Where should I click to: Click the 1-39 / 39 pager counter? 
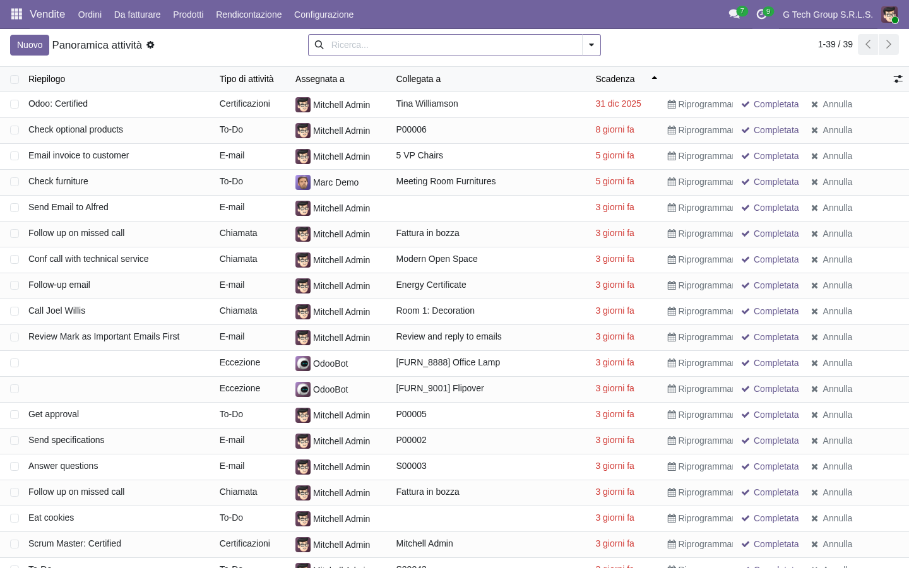pos(835,44)
